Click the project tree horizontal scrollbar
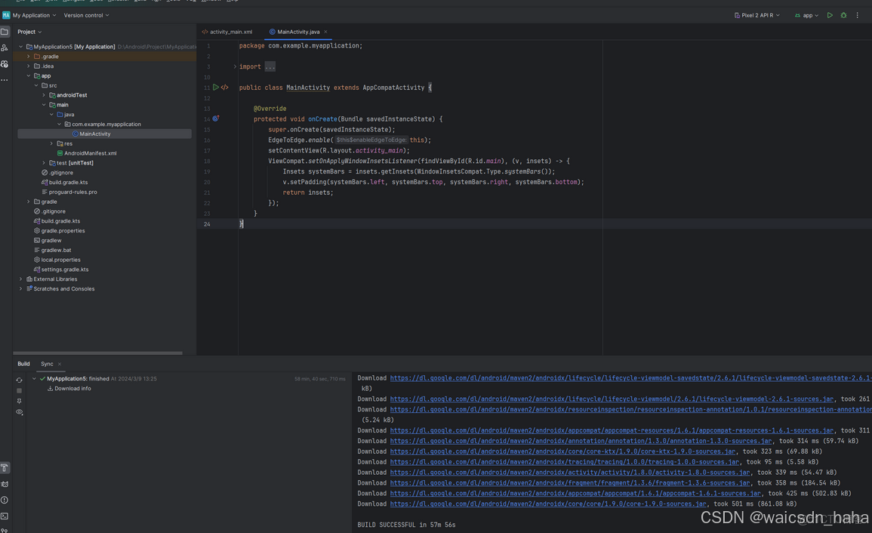The height and width of the screenshot is (533, 872). [x=98, y=353]
